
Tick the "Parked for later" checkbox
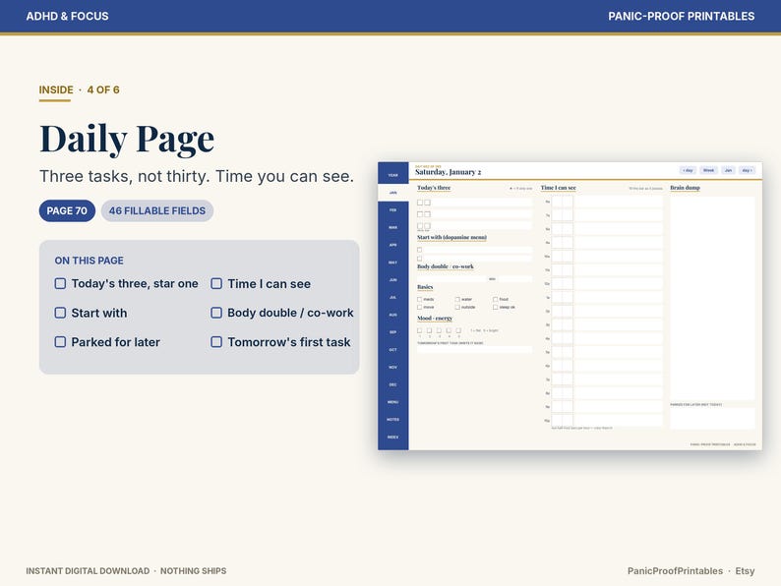coord(60,342)
